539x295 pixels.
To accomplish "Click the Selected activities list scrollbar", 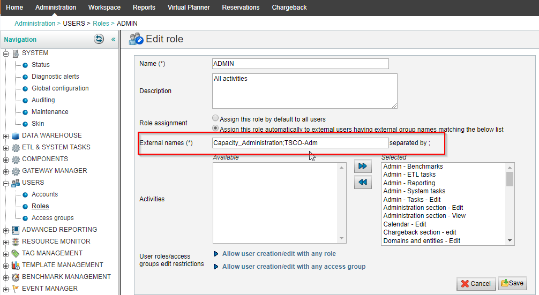I will click(x=510, y=203).
